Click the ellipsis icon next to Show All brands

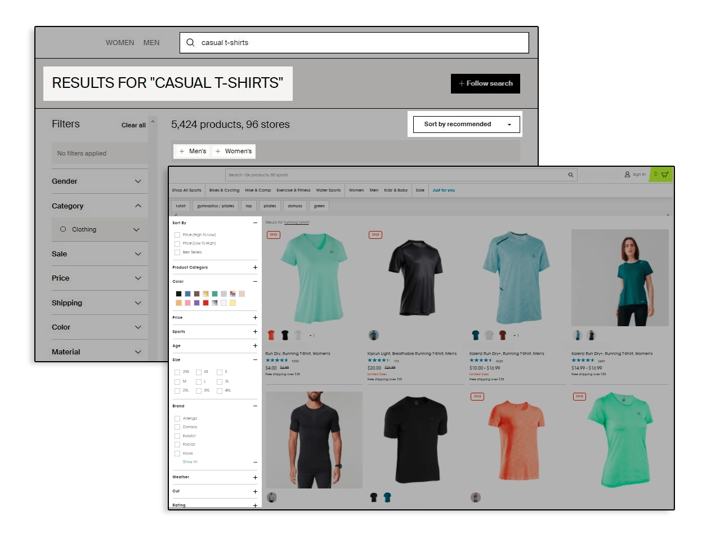click(254, 461)
